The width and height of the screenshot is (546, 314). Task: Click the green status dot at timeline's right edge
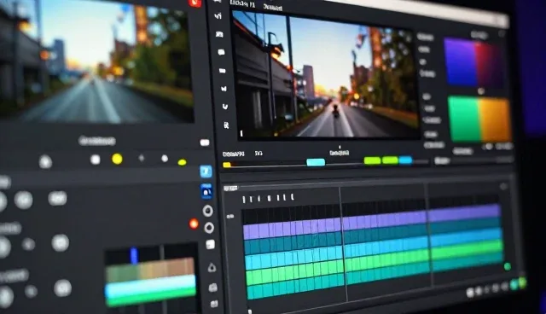coord(508,267)
